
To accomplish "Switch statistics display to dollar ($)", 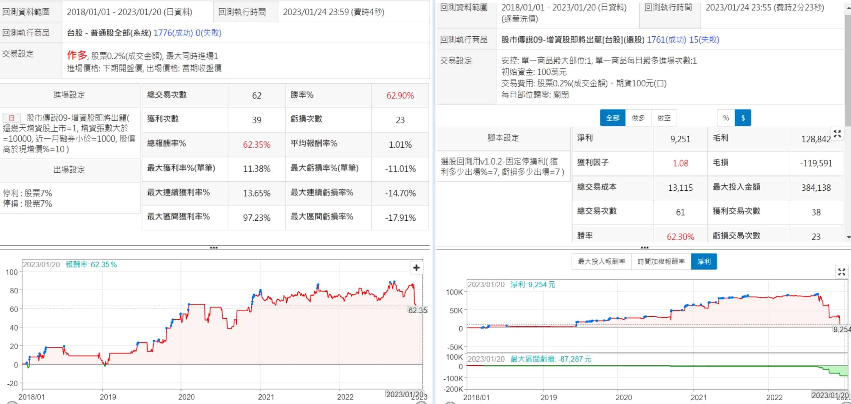I will coord(743,118).
